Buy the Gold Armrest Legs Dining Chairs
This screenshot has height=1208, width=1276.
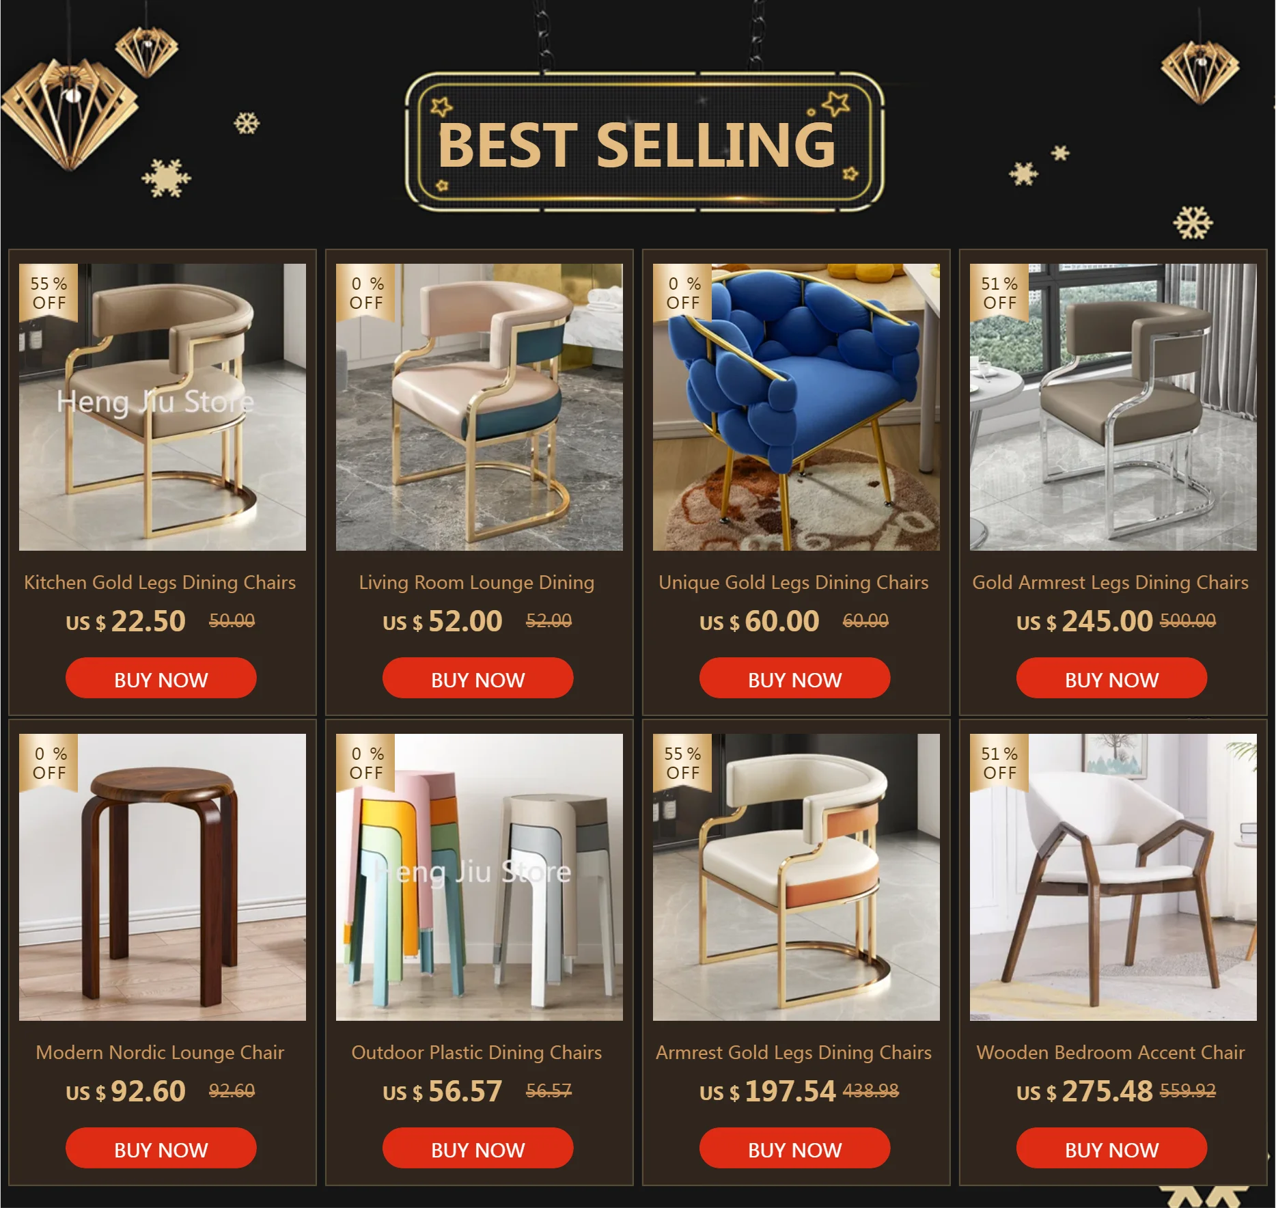pos(1112,678)
